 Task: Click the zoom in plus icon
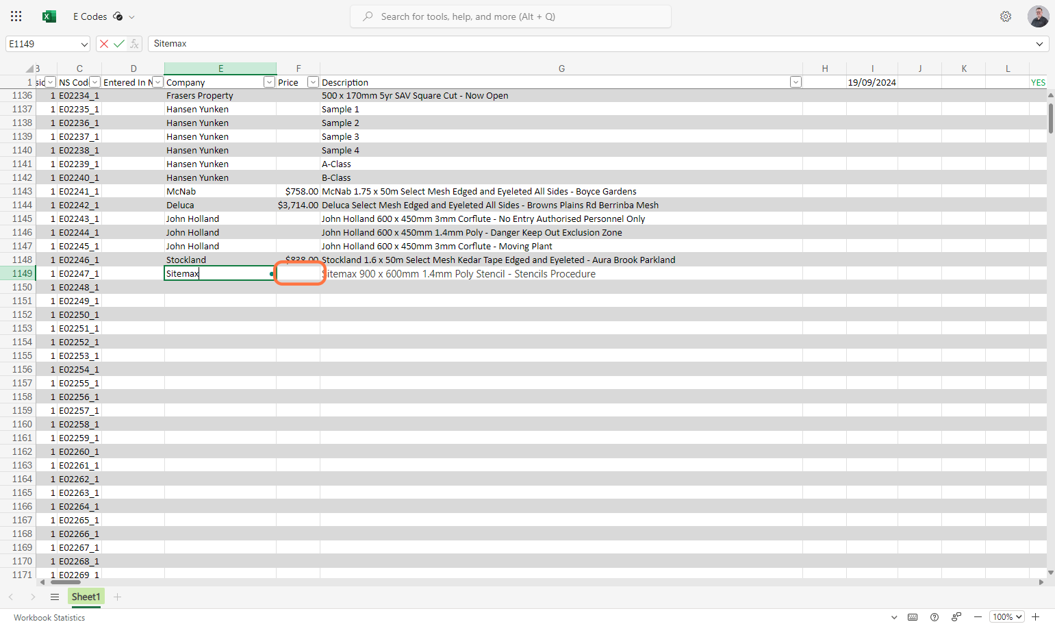pos(1036,617)
